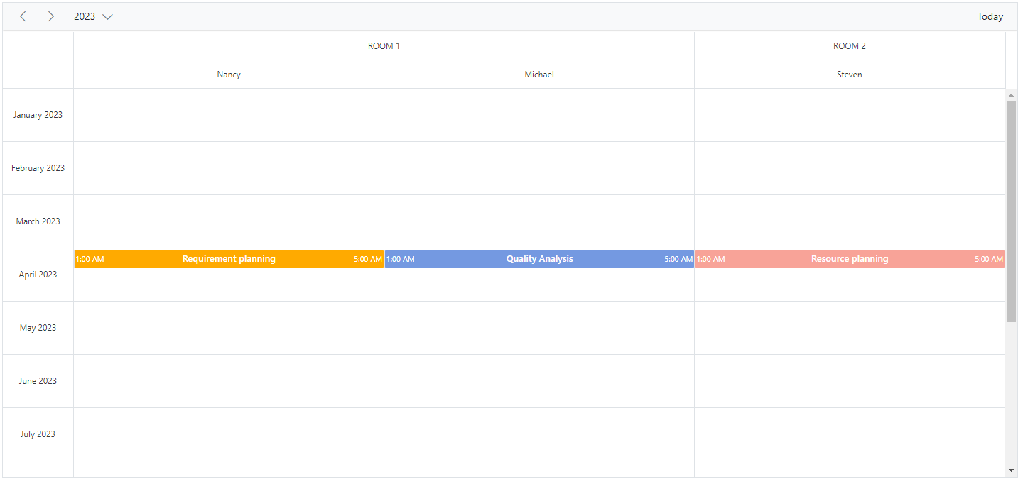Open the Requirement planning event

[x=229, y=259]
